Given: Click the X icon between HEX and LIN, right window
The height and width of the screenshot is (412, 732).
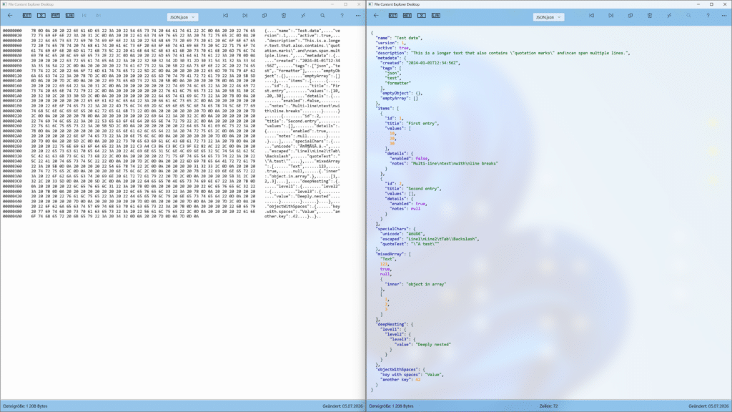Looking at the screenshot, I should (422, 16).
